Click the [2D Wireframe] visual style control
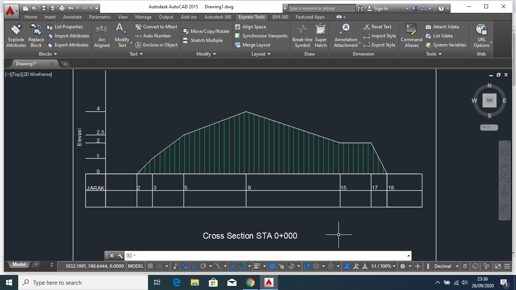This screenshot has height=290, width=516. tap(37, 74)
